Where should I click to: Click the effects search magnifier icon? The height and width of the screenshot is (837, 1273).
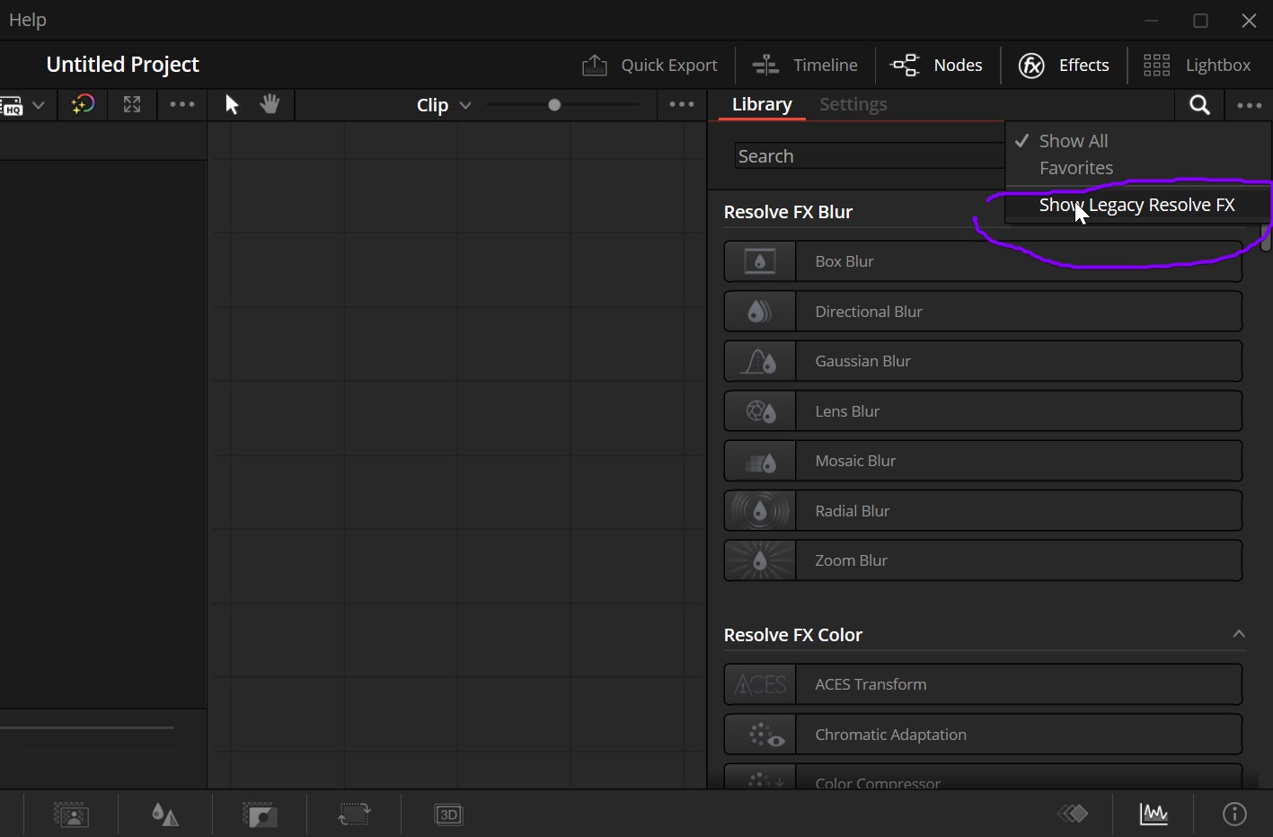pyautogui.click(x=1199, y=105)
